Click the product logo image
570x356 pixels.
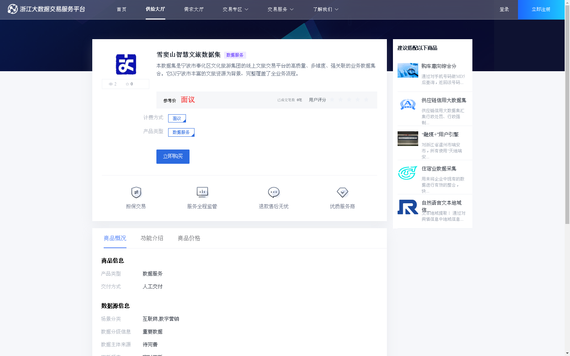(x=126, y=64)
